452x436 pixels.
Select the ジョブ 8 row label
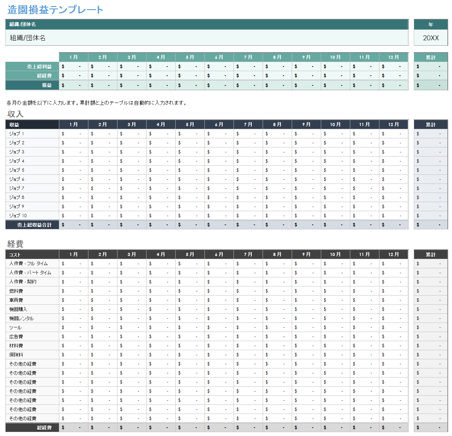tap(32, 198)
